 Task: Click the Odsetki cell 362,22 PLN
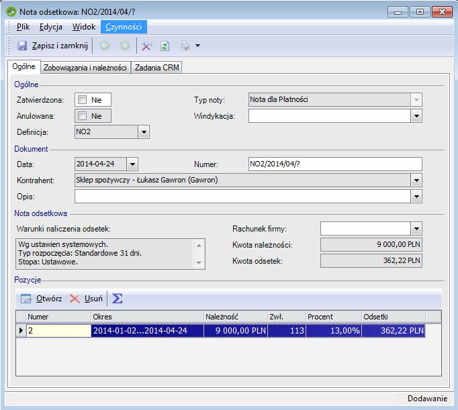click(394, 331)
